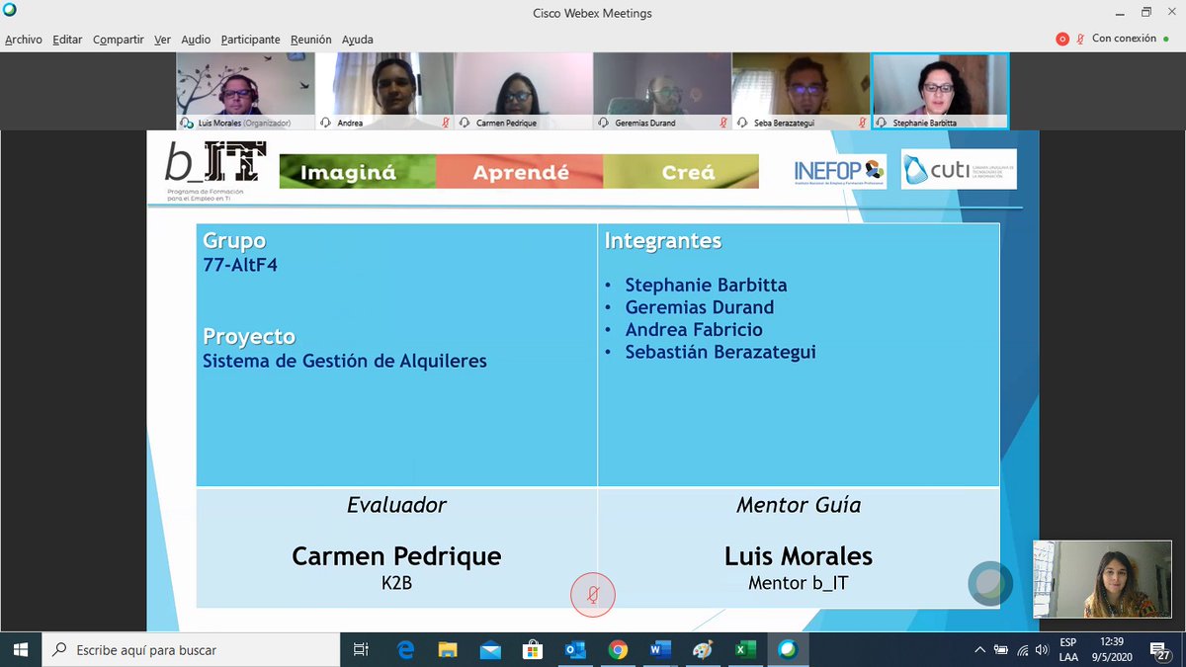This screenshot has width=1186, height=667.
Task: Click headset icon beside Stephanie Barbitta
Action: (x=881, y=123)
